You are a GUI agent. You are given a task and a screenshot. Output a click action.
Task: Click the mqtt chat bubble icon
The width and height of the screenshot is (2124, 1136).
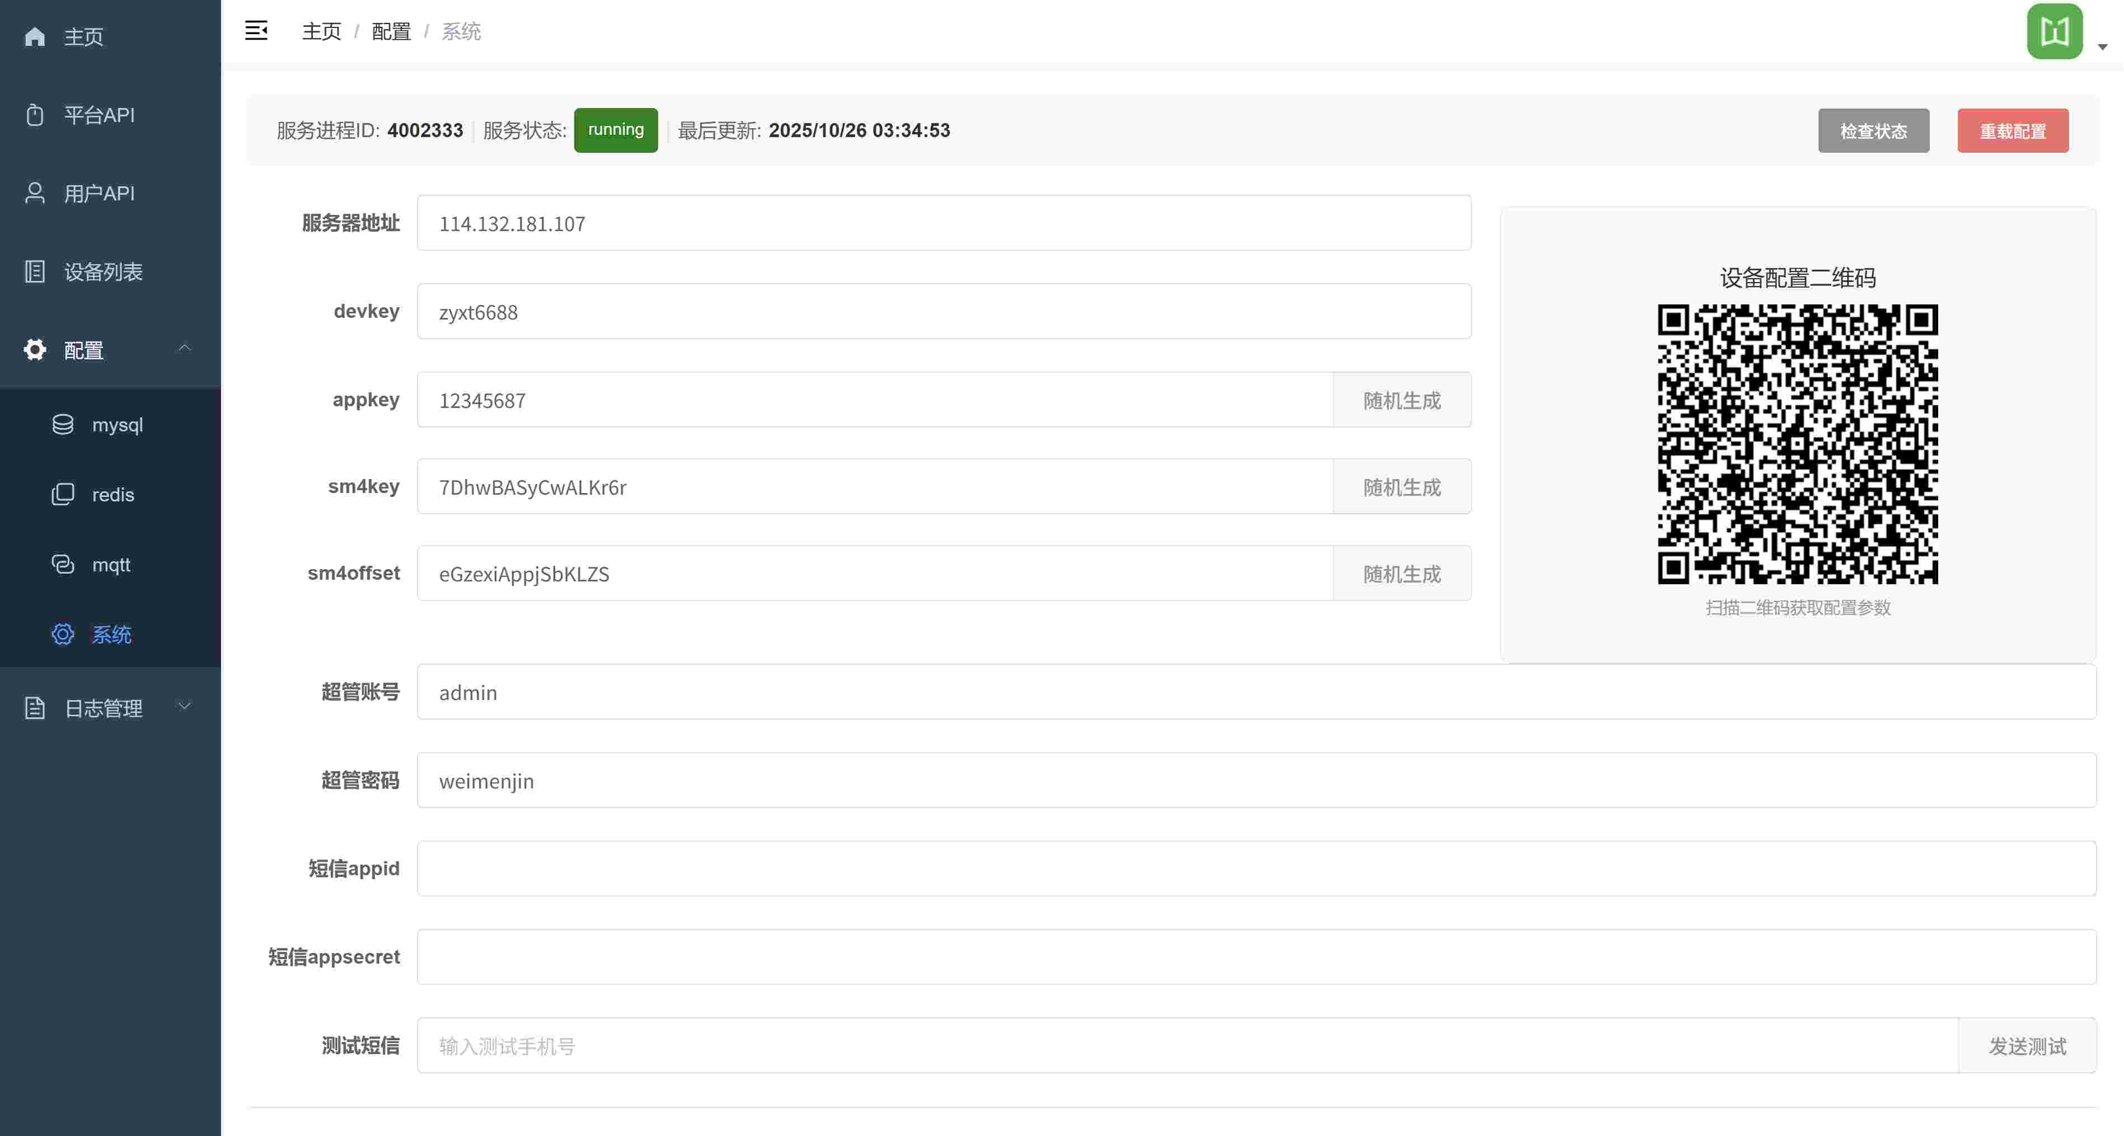coord(63,565)
